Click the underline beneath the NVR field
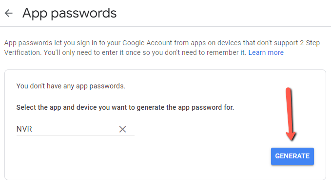 (76, 136)
